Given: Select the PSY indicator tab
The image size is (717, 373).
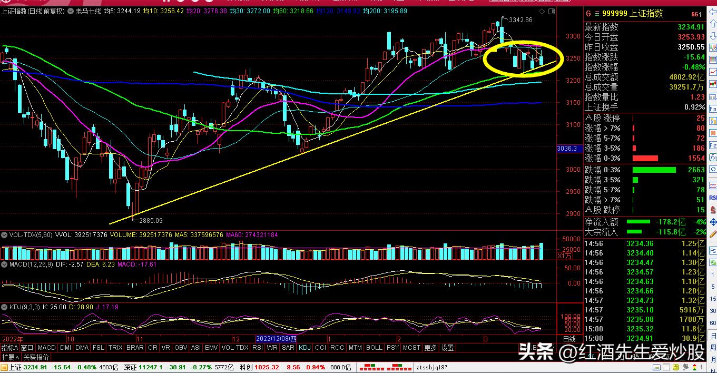Looking at the screenshot, I should point(393,348).
